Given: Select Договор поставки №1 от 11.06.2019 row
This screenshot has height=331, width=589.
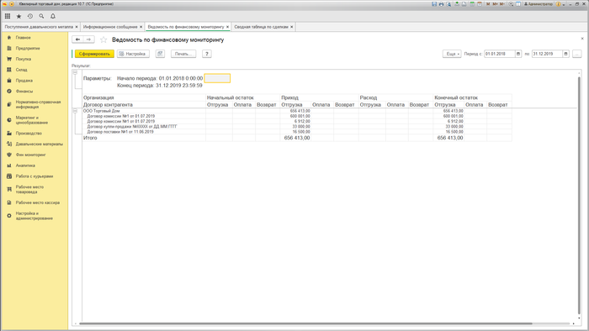Looking at the screenshot, I should 297,132.
